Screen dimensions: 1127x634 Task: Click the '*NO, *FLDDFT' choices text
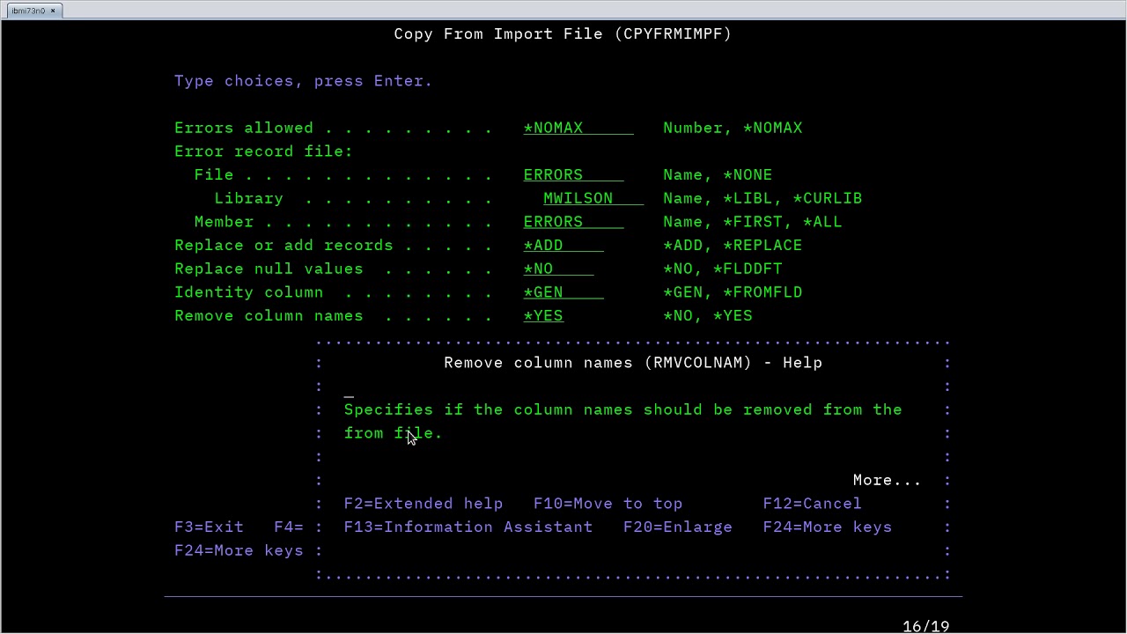tap(723, 269)
